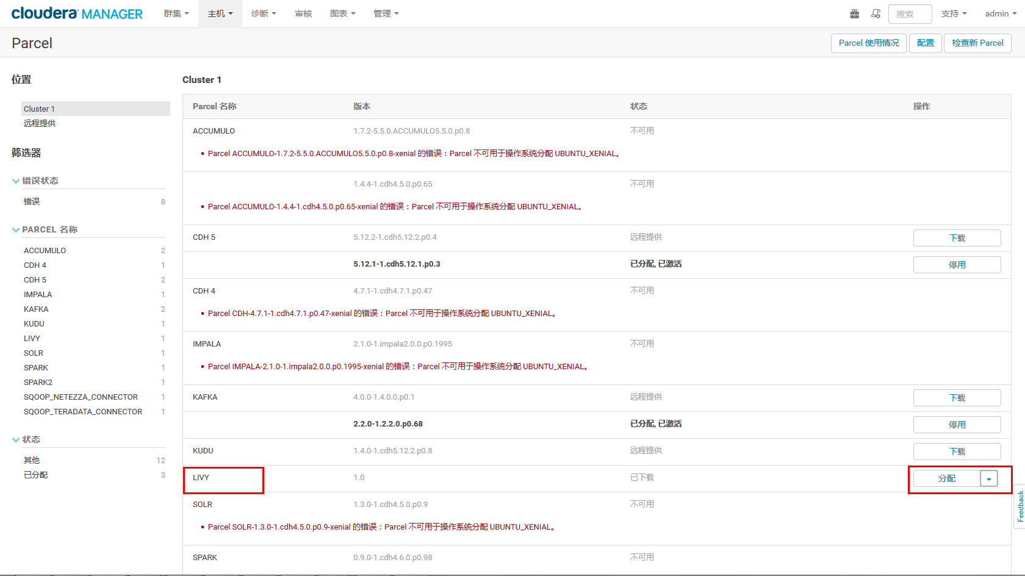Image resolution: width=1025 pixels, height=576 pixels.
Task: Click 下载 for KUDU parcel
Action: (x=957, y=452)
